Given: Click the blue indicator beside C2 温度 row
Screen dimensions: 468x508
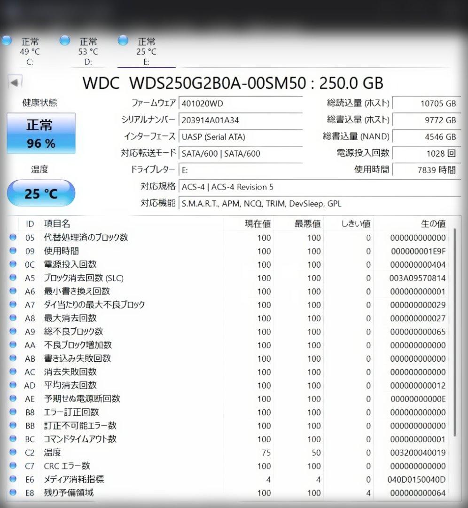Looking at the screenshot, I should pos(13,452).
